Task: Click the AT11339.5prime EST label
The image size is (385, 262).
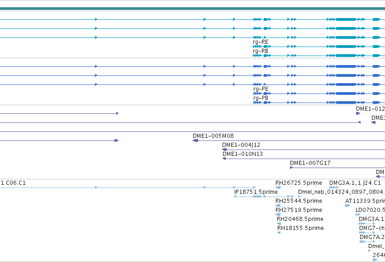Action: point(365,201)
